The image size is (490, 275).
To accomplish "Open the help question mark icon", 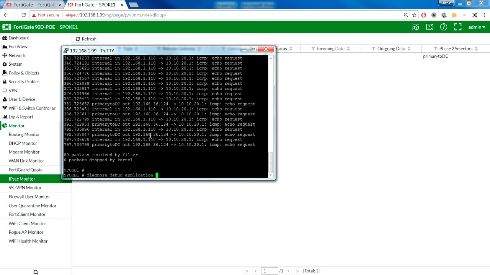I will tap(444, 27).
